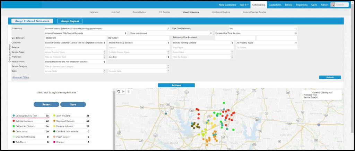Select the hand pan tool on map
Screen dimensions: 355x151
118,91
